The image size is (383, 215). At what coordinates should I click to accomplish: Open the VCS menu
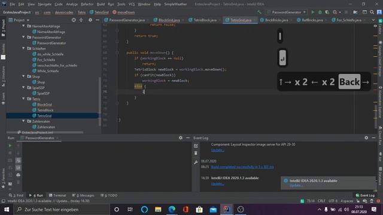[x=132, y=4]
